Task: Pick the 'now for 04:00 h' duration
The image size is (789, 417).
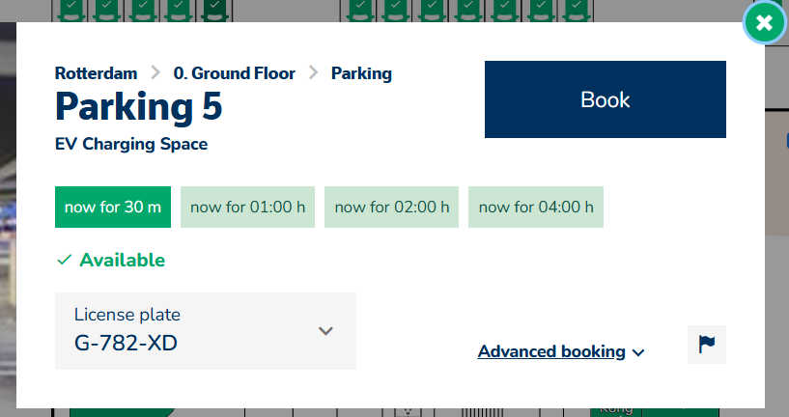Action: (x=536, y=207)
